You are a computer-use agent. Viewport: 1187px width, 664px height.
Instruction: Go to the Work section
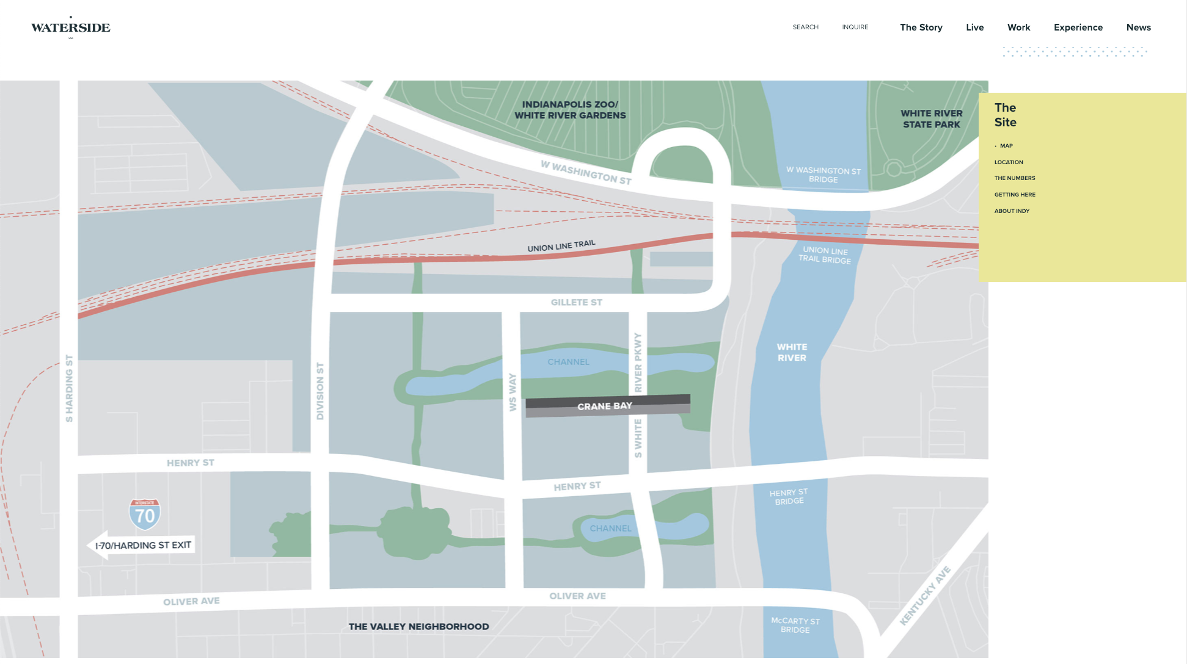click(1018, 27)
